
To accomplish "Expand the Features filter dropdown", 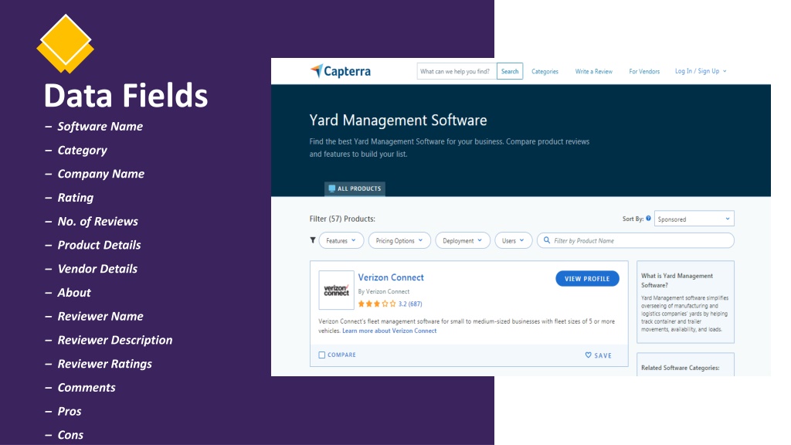I will point(341,241).
